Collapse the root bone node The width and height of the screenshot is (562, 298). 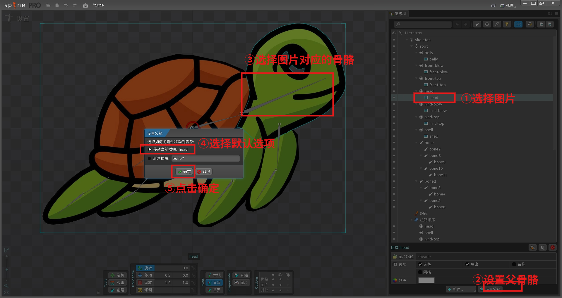tap(412, 46)
